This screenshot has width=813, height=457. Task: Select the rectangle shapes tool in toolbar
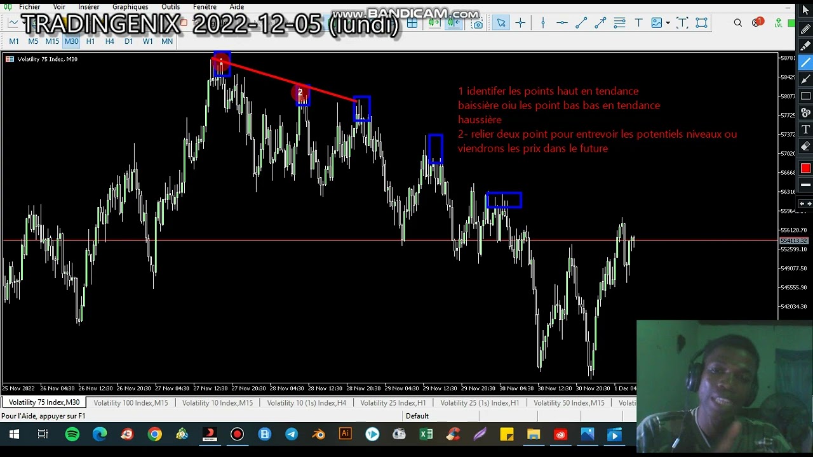point(701,23)
